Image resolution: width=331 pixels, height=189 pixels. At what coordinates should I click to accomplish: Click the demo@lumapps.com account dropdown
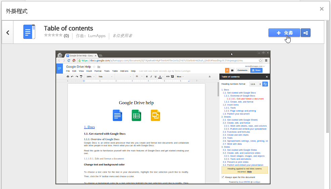255,66
